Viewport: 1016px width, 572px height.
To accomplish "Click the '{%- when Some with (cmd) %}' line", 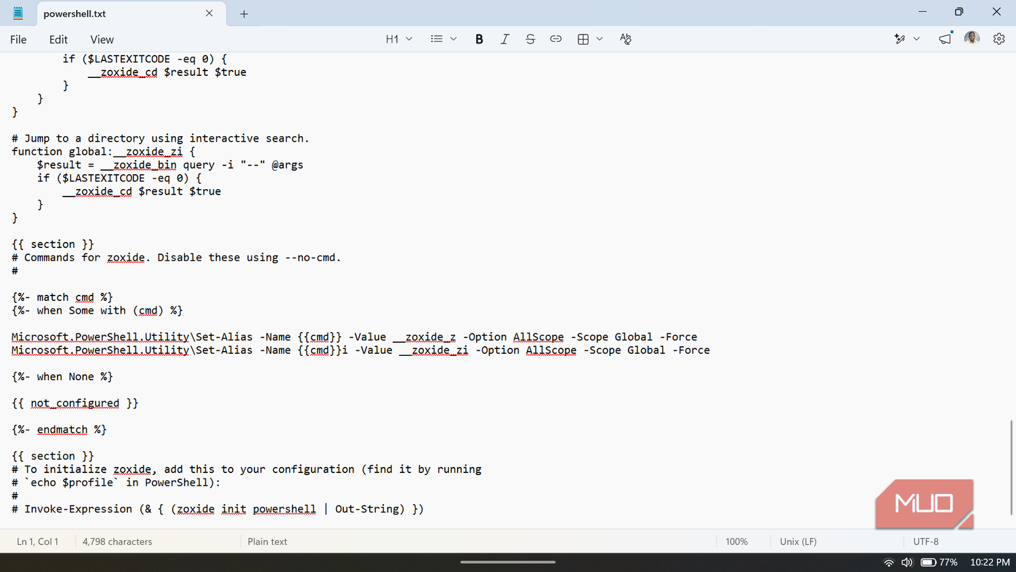I will (x=98, y=310).
